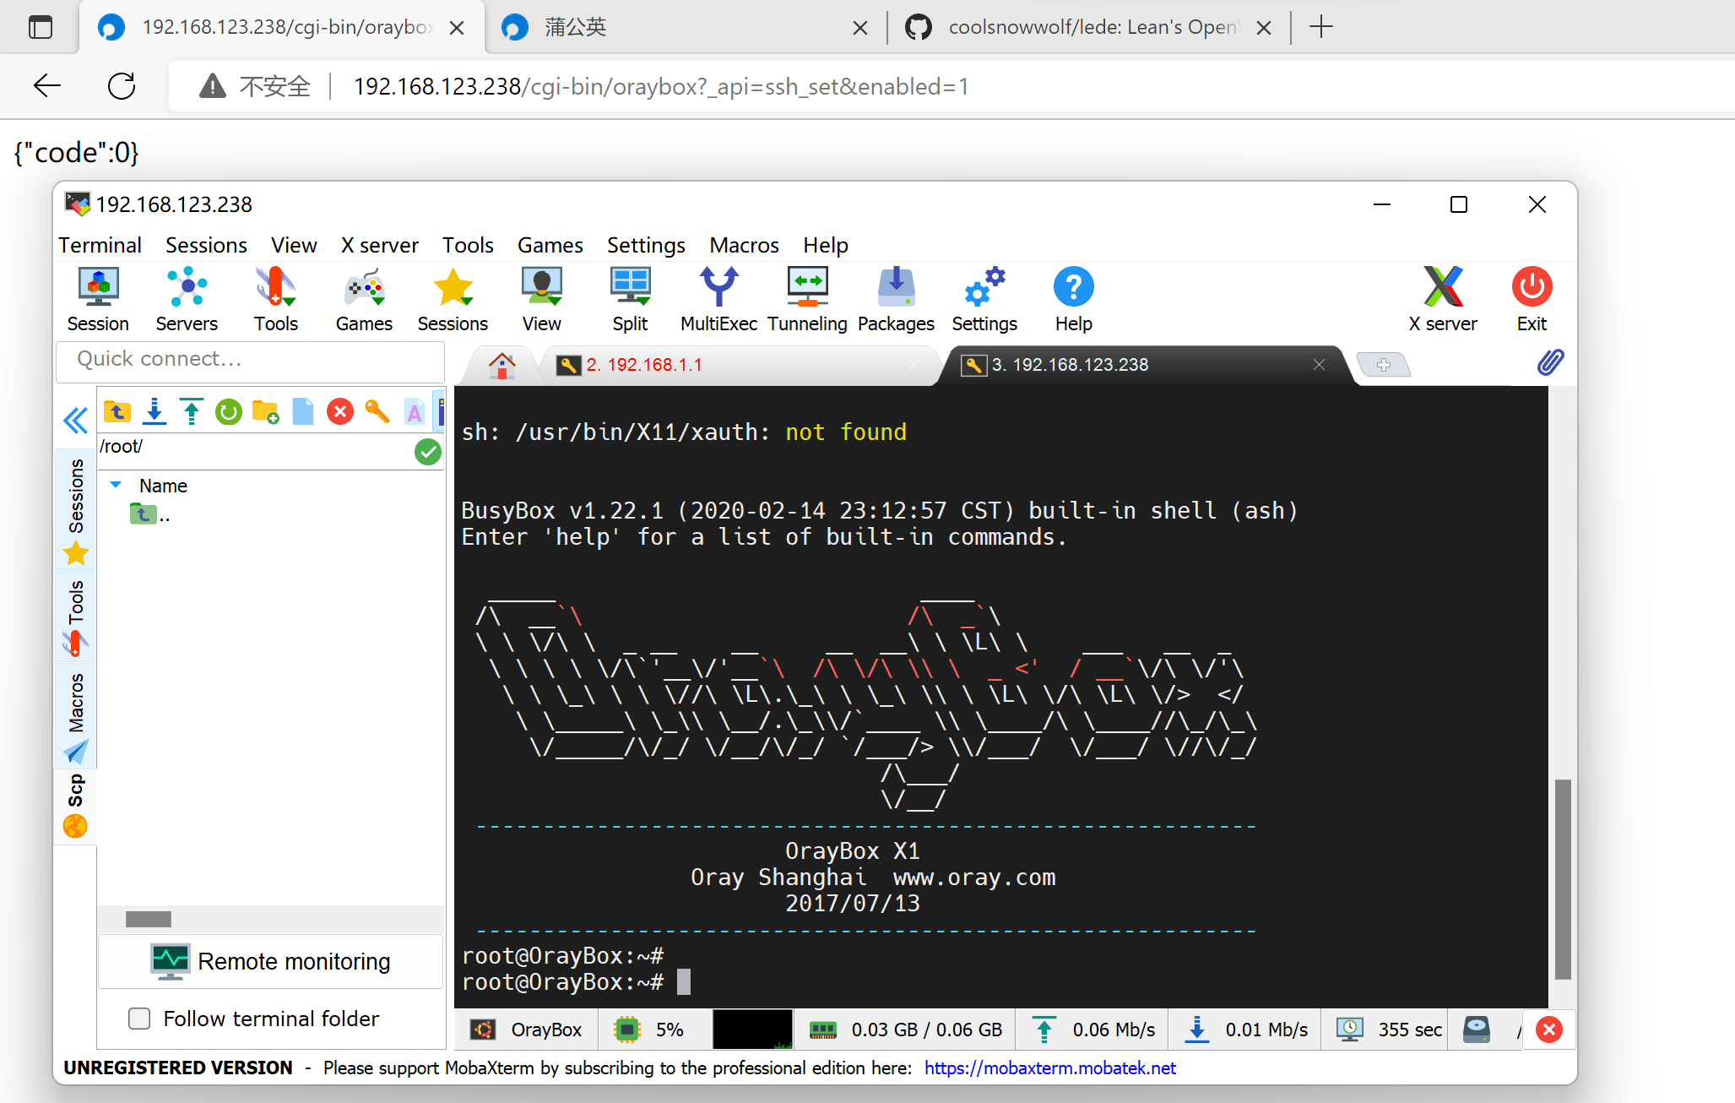1735x1103 pixels.
Task: Download files from the remote server
Action: [154, 411]
